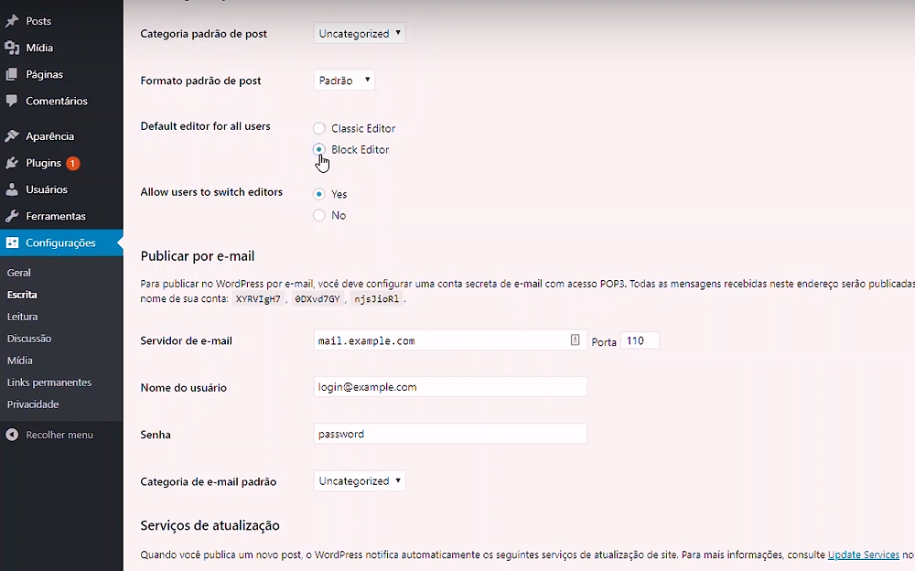Click the Allow users to switch editors label

pos(211,192)
